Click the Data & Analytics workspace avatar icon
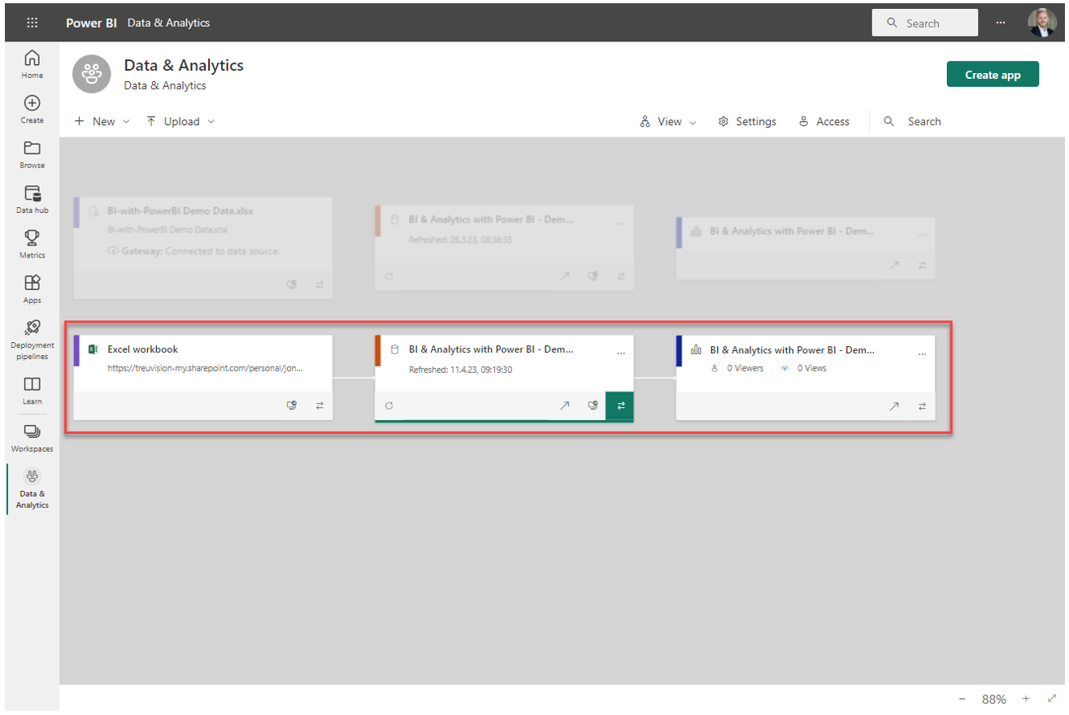Screen dimensions: 1069x715 pos(91,74)
